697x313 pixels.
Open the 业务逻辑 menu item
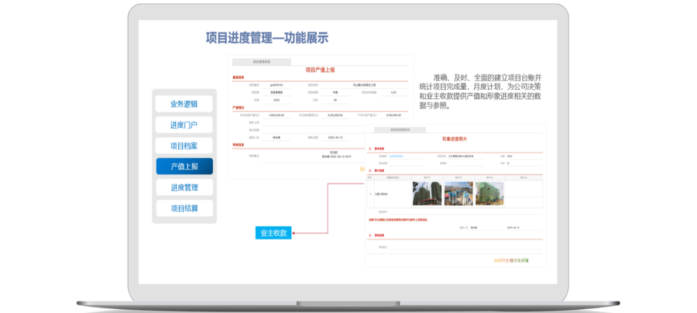click(184, 104)
